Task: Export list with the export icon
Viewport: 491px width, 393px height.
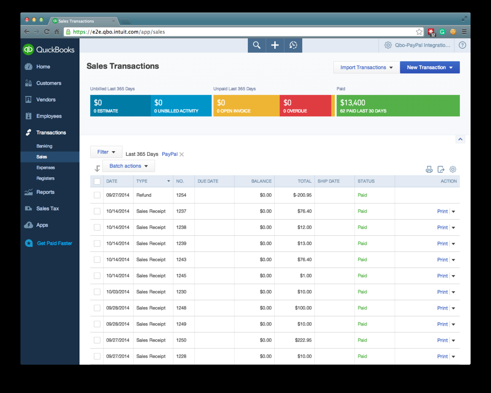Action: [x=441, y=169]
